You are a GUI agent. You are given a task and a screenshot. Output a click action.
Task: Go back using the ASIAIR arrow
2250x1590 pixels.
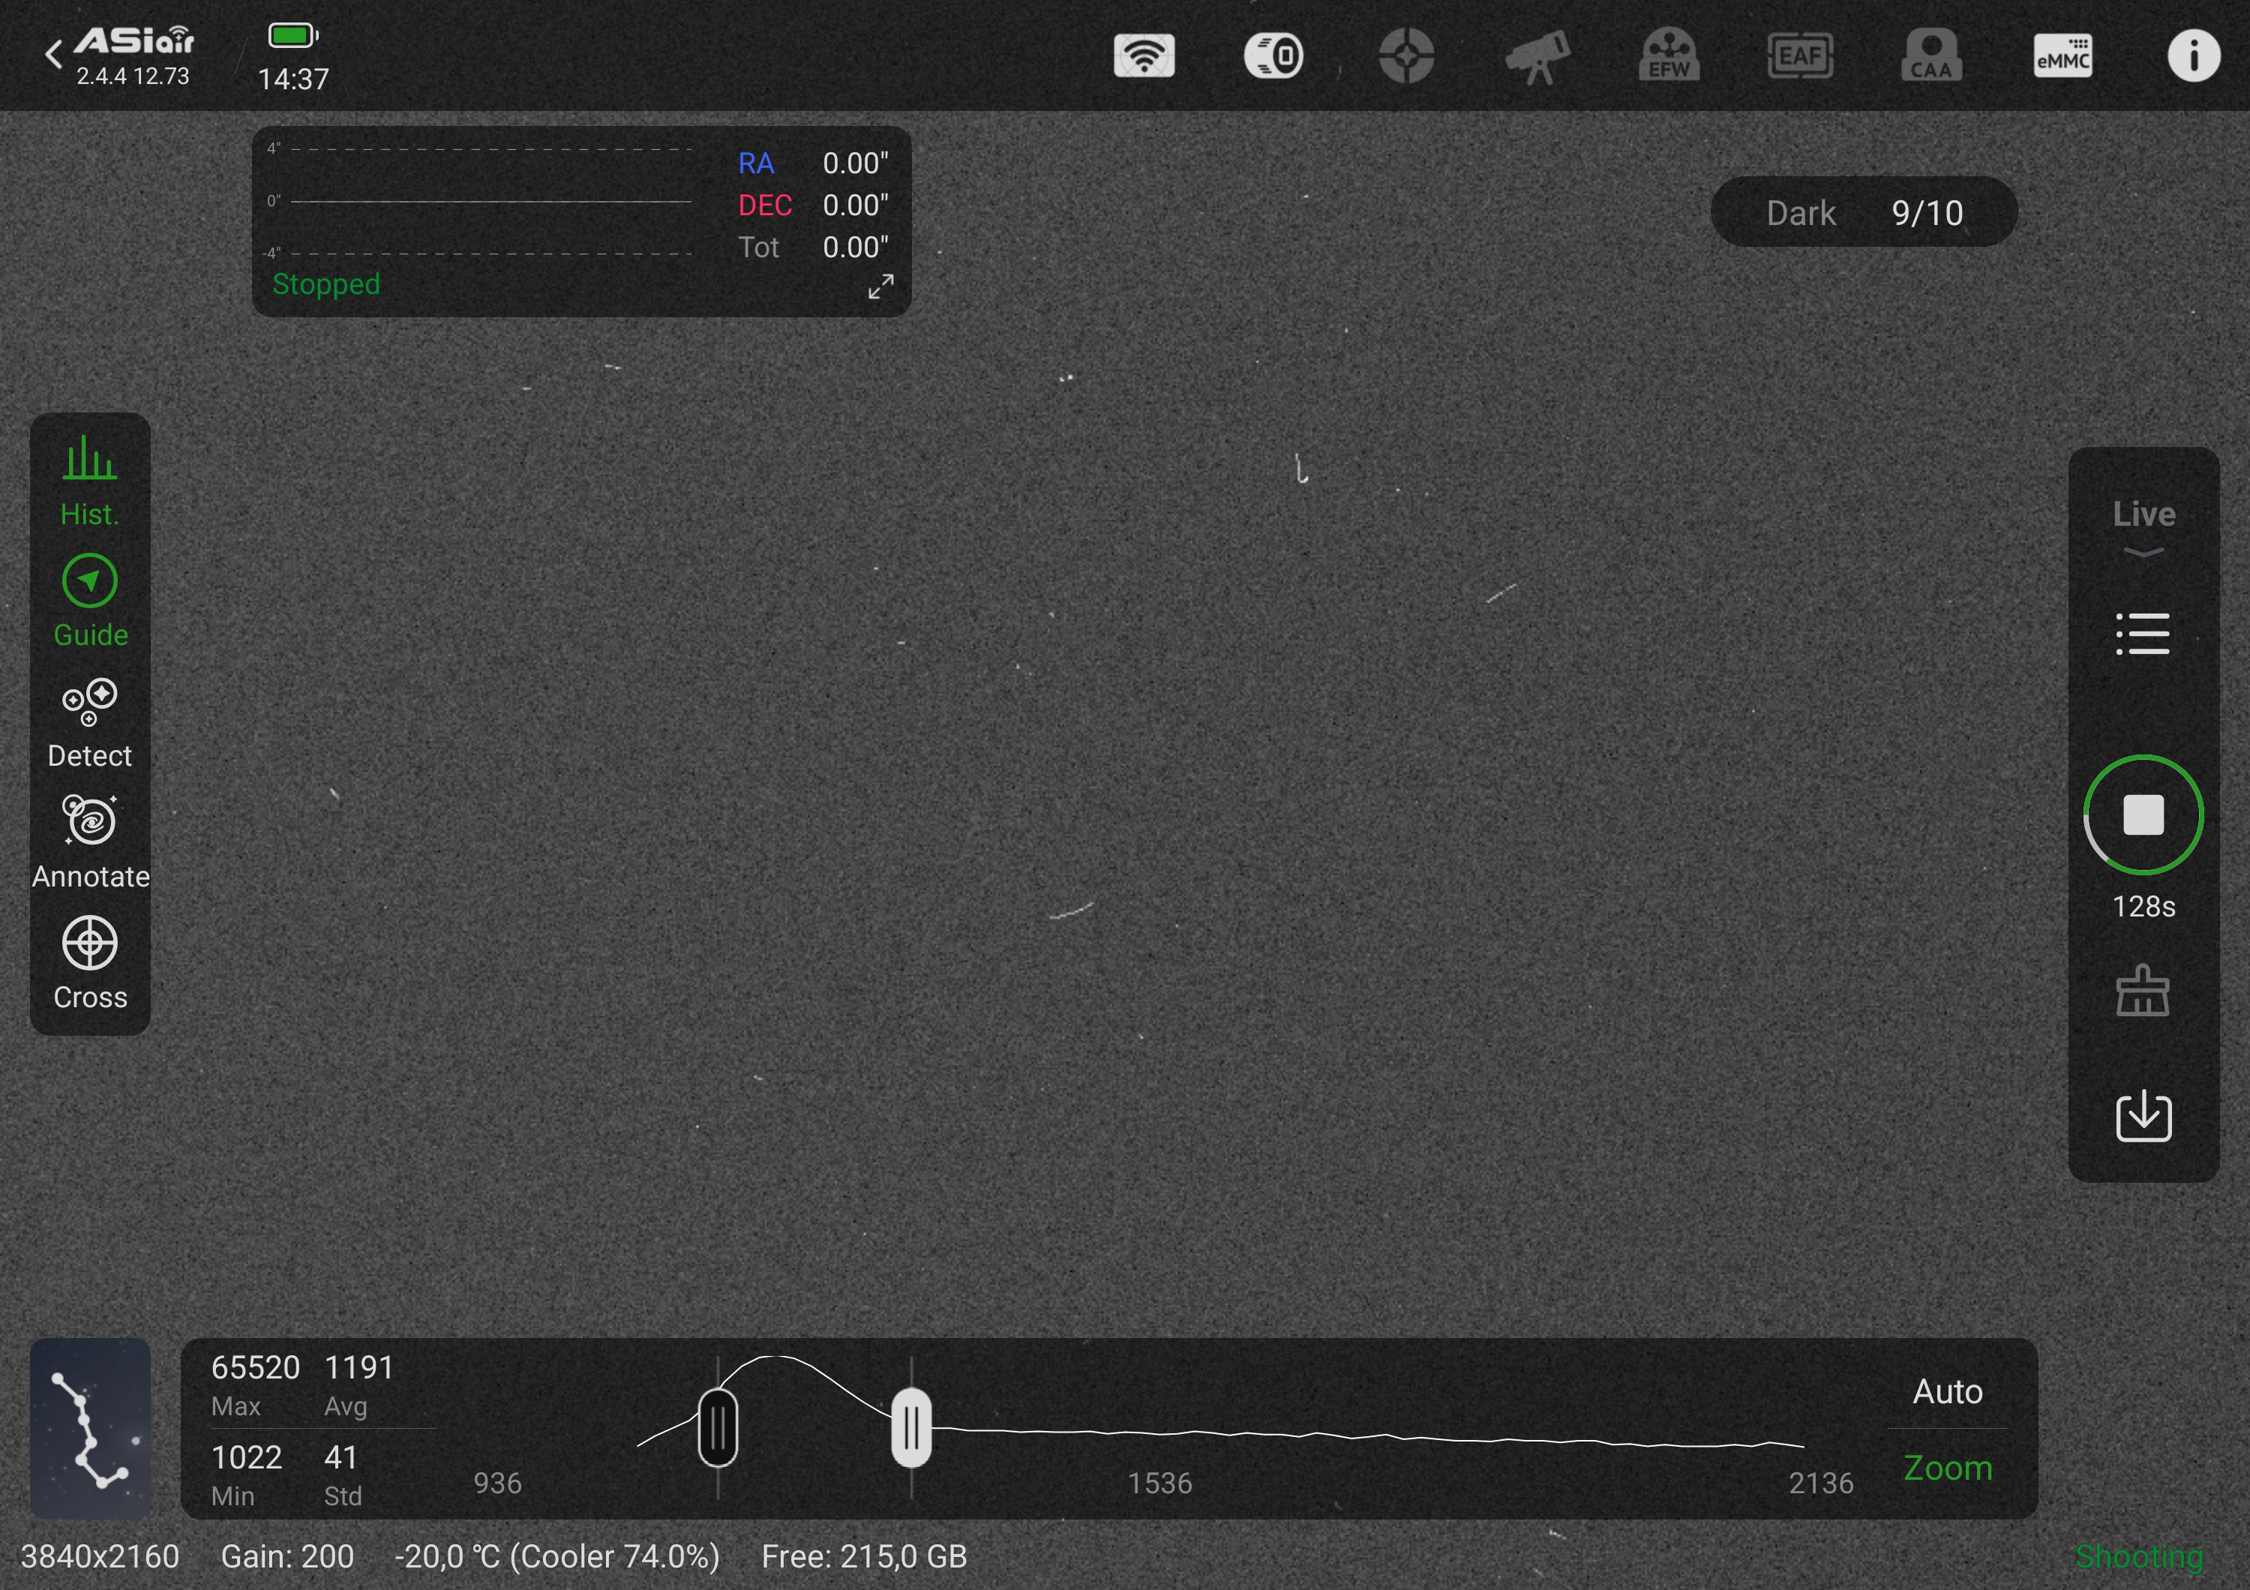pos(54,54)
